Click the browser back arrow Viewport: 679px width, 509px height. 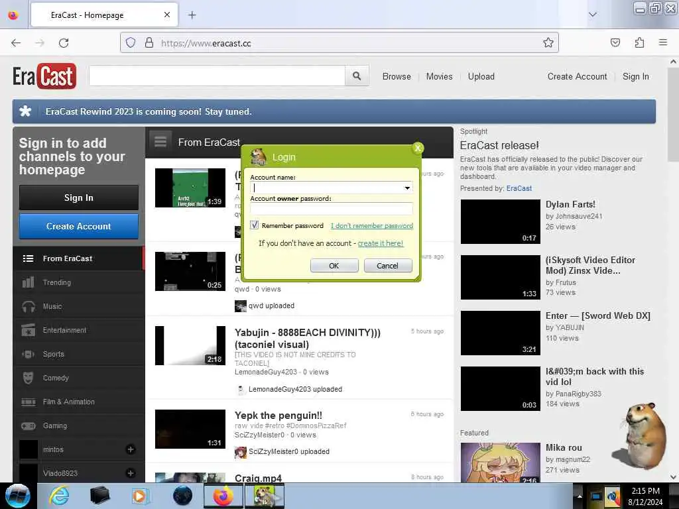pos(16,43)
